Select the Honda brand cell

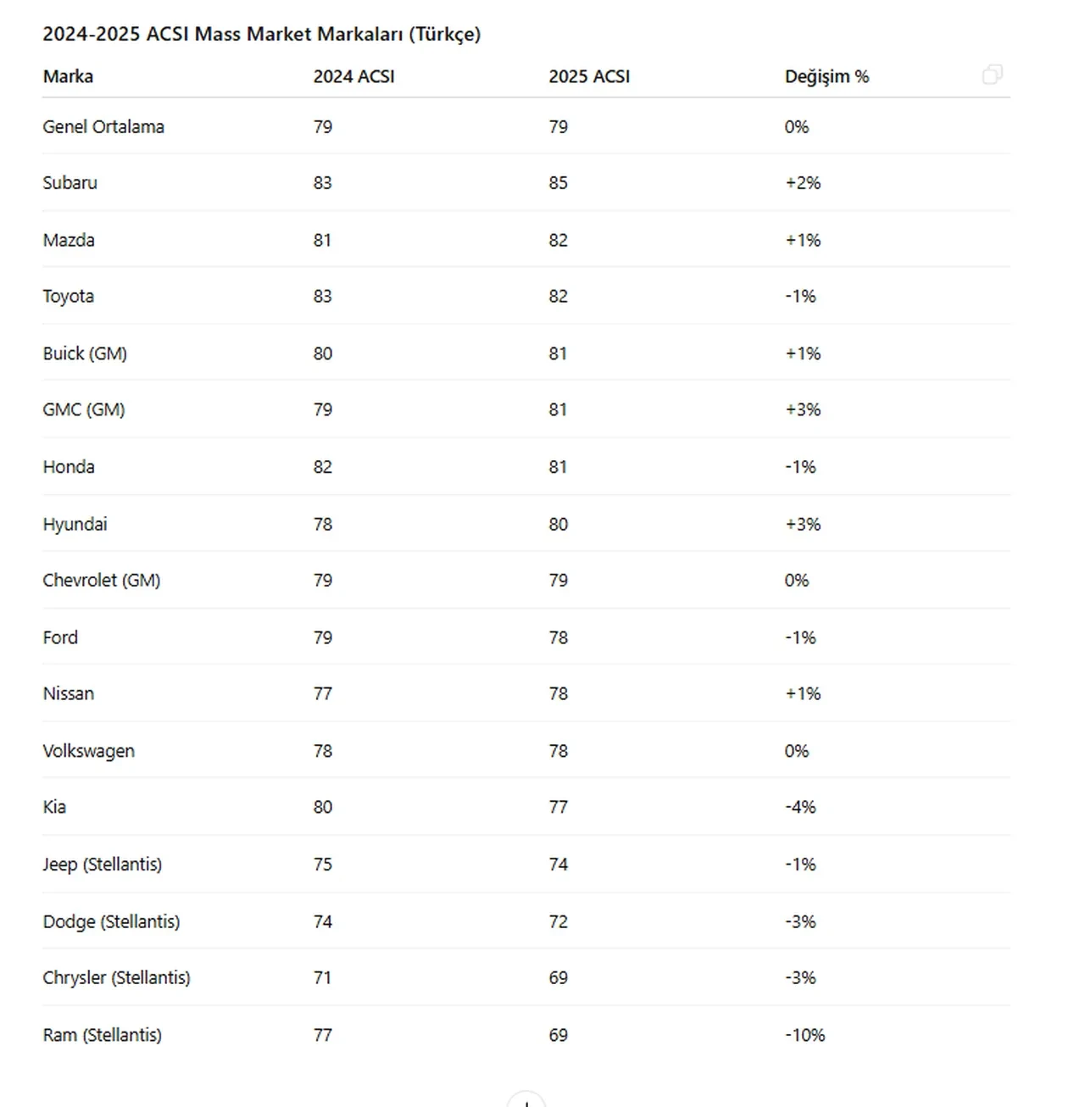pyautogui.click(x=69, y=467)
